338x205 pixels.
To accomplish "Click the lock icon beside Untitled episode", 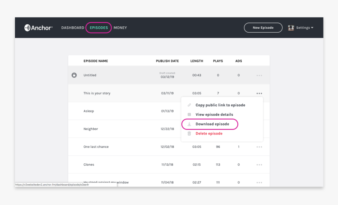I will [x=74, y=75].
